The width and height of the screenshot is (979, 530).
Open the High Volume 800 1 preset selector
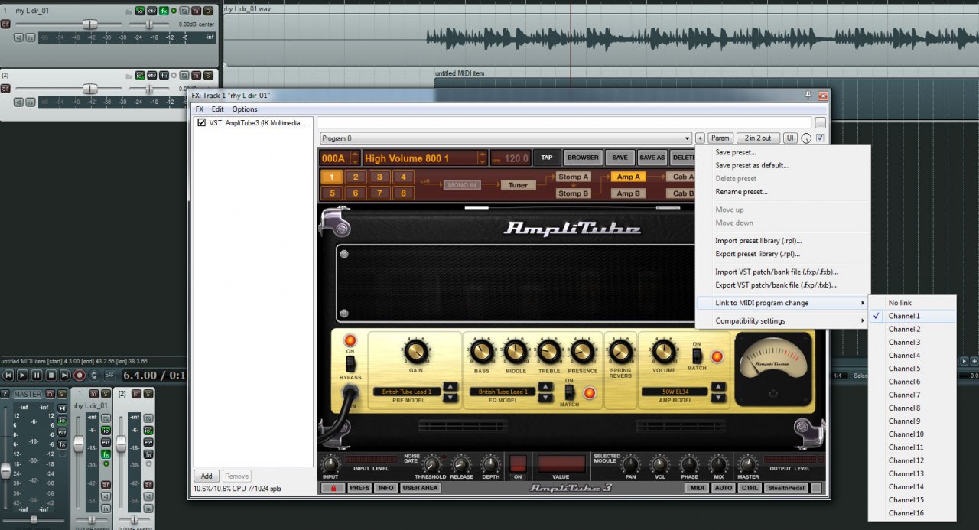click(x=424, y=158)
